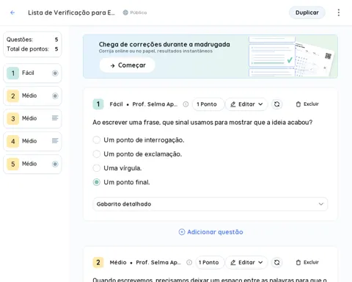Jump to question 3 Médio in sidebar
352x282 pixels.
point(32,118)
